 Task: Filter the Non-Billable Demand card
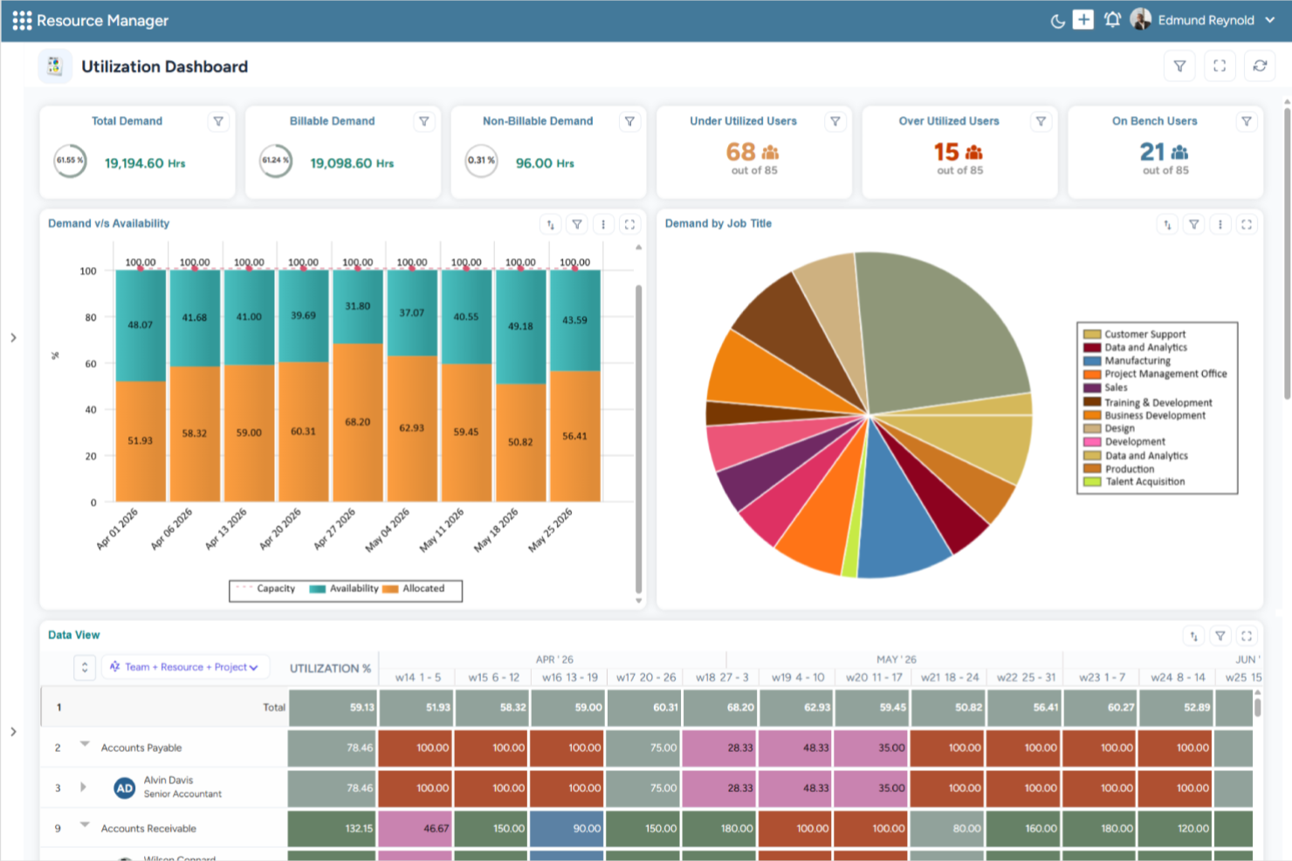(x=629, y=121)
